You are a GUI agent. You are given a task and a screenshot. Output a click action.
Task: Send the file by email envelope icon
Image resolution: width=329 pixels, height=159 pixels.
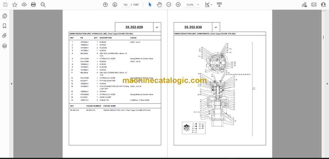click(314, 5)
